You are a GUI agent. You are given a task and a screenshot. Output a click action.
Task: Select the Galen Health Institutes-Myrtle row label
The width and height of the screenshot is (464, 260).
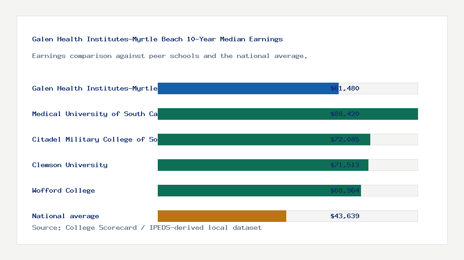point(95,88)
